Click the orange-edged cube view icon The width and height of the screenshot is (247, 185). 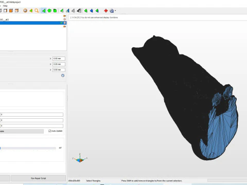[x=16, y=11]
